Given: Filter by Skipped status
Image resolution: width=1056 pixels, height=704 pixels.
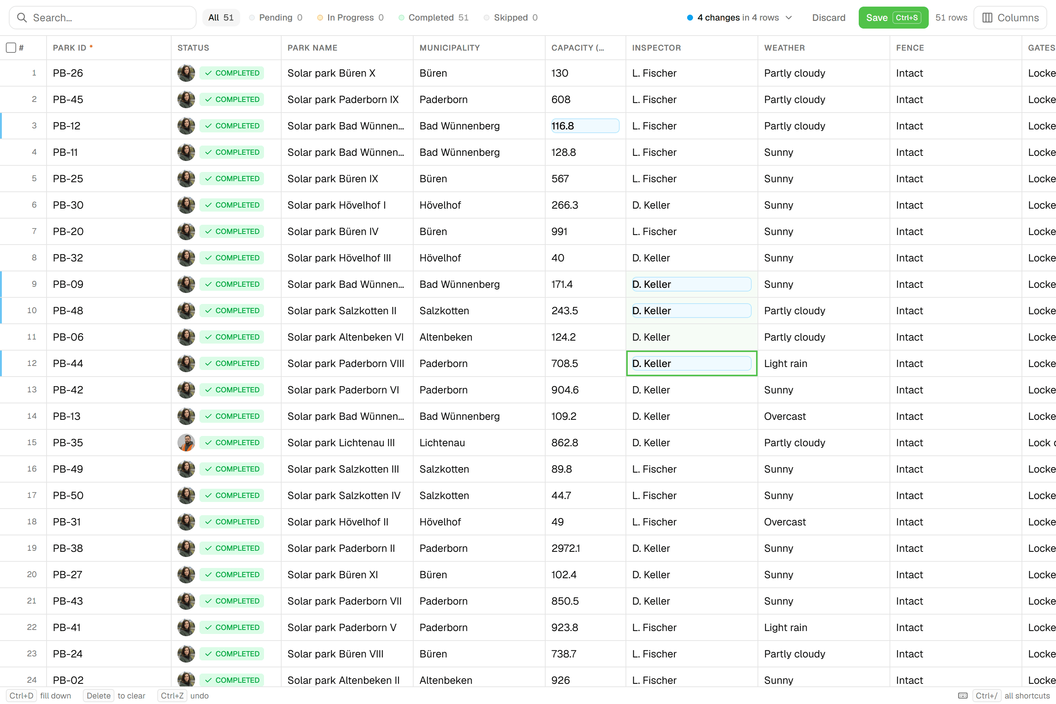Looking at the screenshot, I should click(x=510, y=18).
